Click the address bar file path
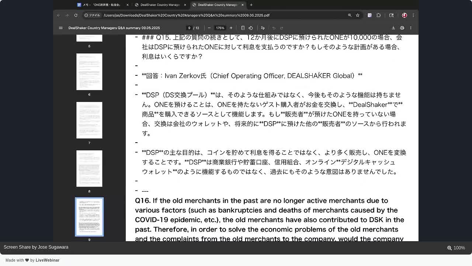The image size is (472, 266). [187, 15]
